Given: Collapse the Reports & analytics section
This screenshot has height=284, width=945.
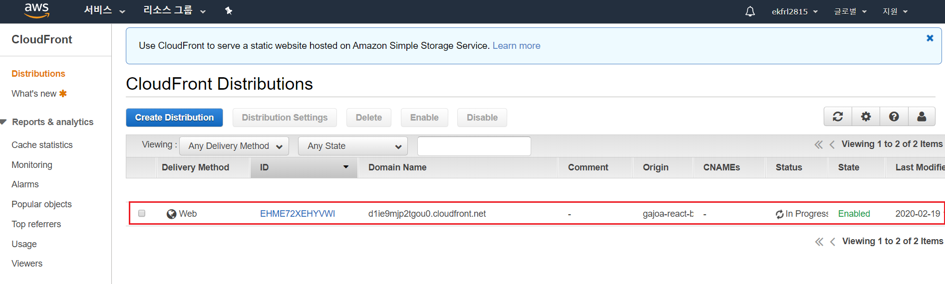Looking at the screenshot, I should tap(4, 122).
